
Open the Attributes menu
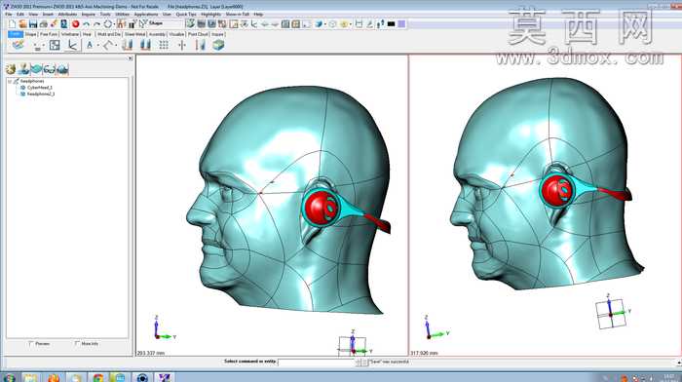click(x=67, y=15)
